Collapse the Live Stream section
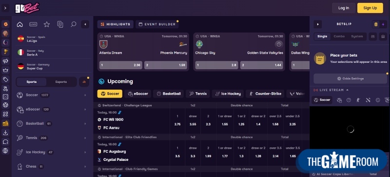The width and height of the screenshot is (390, 177). click(x=347, y=90)
